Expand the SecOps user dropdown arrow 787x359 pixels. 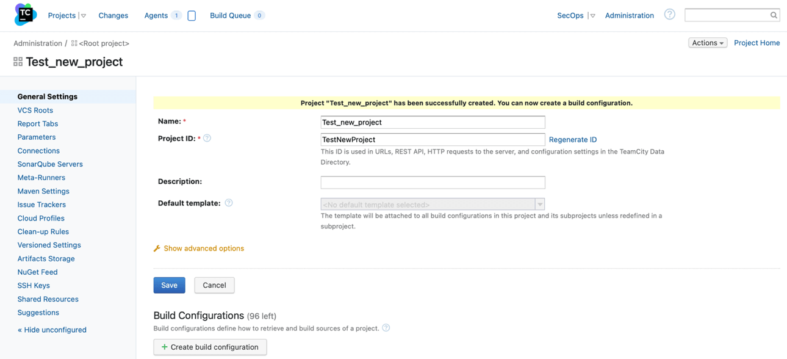click(x=592, y=16)
